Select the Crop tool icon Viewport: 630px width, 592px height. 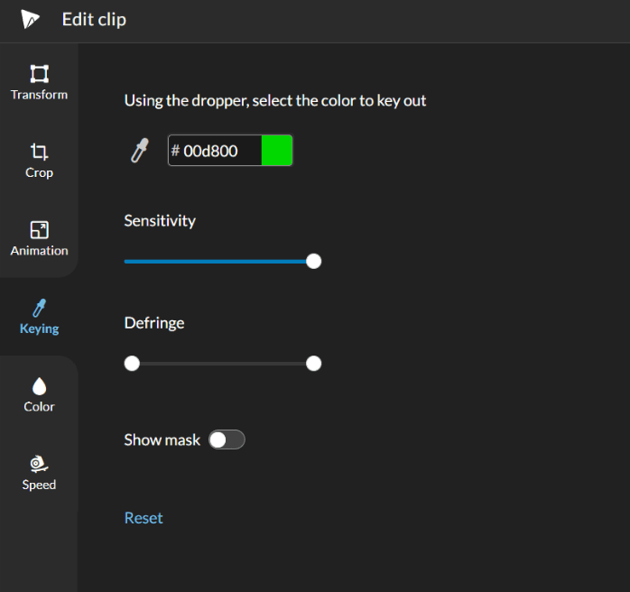pos(39,152)
